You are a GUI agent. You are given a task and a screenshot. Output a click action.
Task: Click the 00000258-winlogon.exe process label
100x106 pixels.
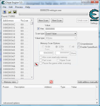(51, 10)
